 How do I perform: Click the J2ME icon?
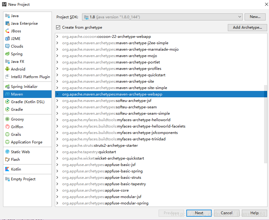(x=7, y=39)
